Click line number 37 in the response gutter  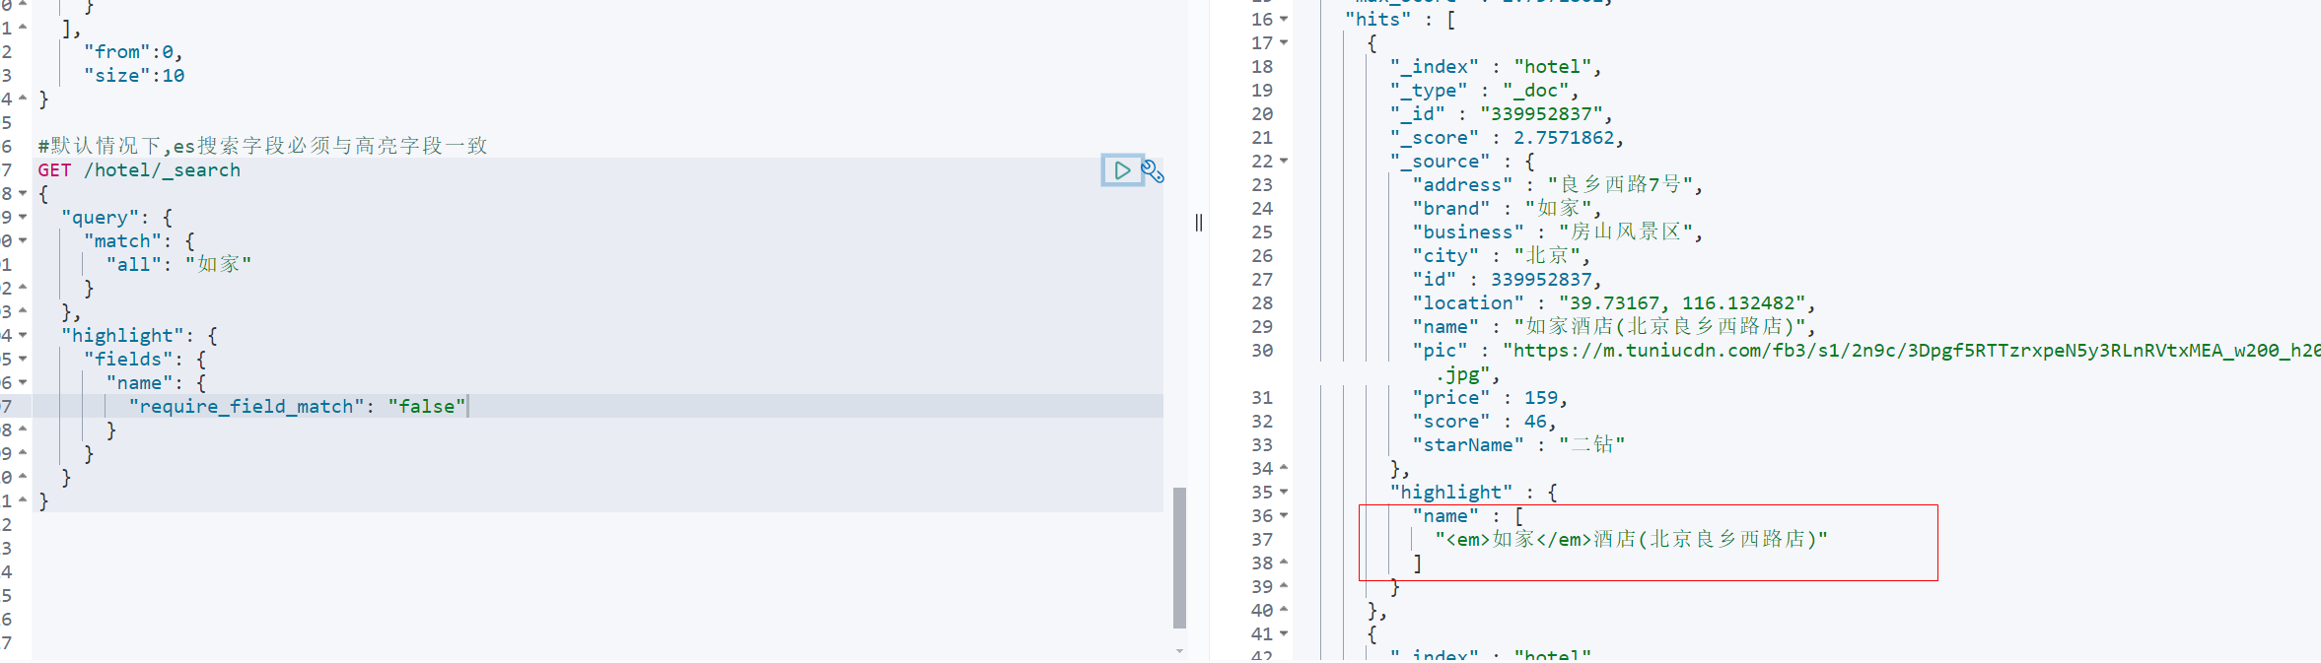point(1262,539)
